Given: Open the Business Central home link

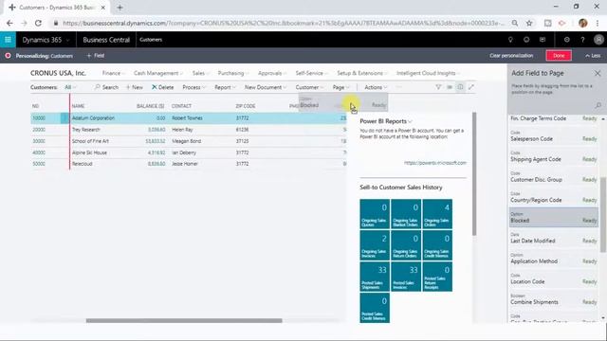Looking at the screenshot, I should [x=106, y=40].
